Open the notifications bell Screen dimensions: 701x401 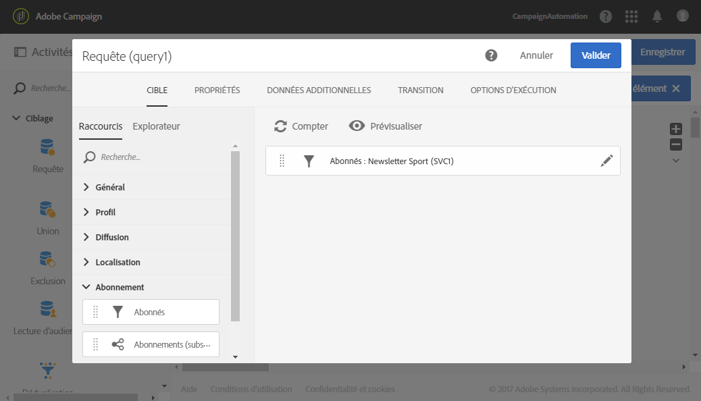point(656,17)
